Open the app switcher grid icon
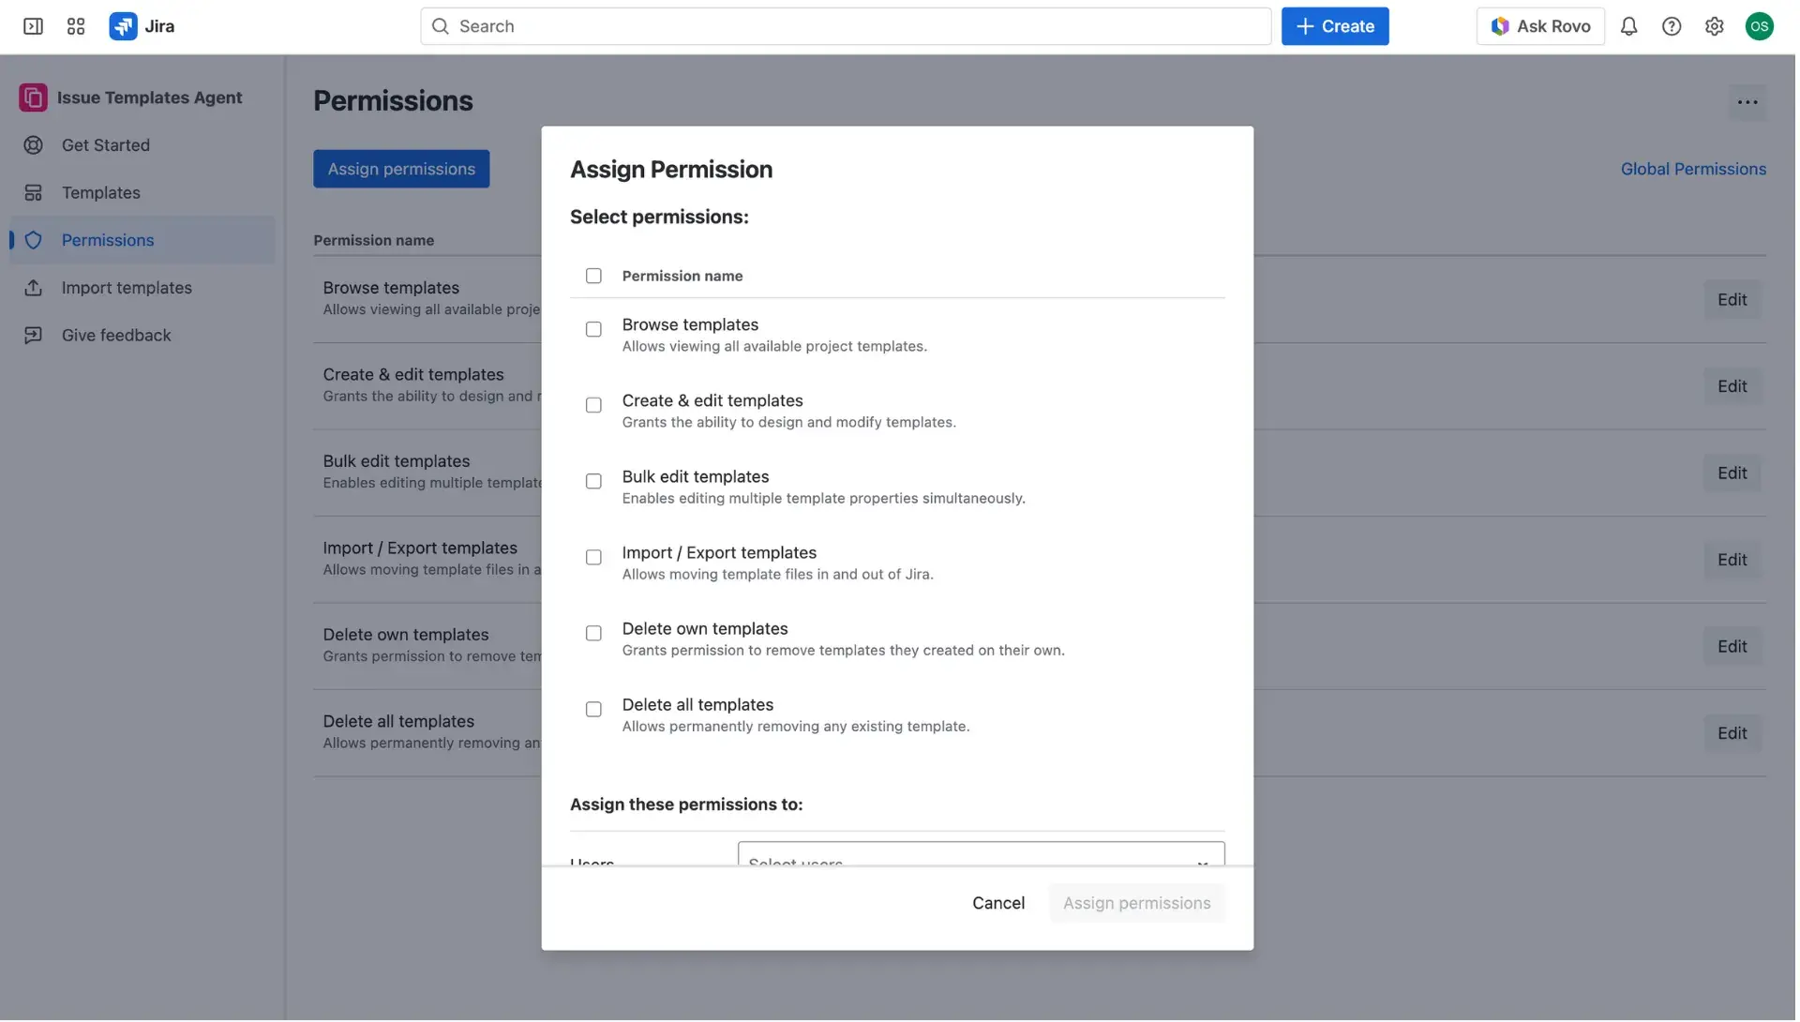The width and height of the screenshot is (1800, 1022). (x=76, y=26)
